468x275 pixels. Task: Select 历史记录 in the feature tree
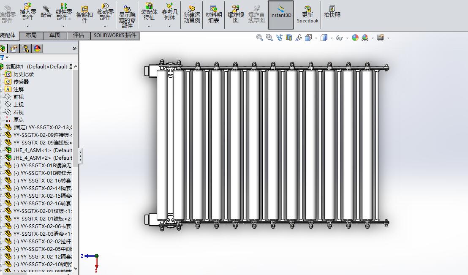[24, 74]
